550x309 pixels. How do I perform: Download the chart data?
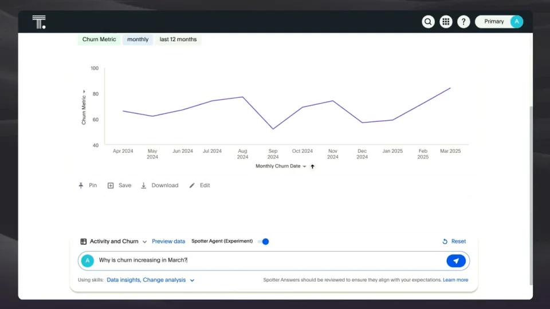tap(159, 185)
